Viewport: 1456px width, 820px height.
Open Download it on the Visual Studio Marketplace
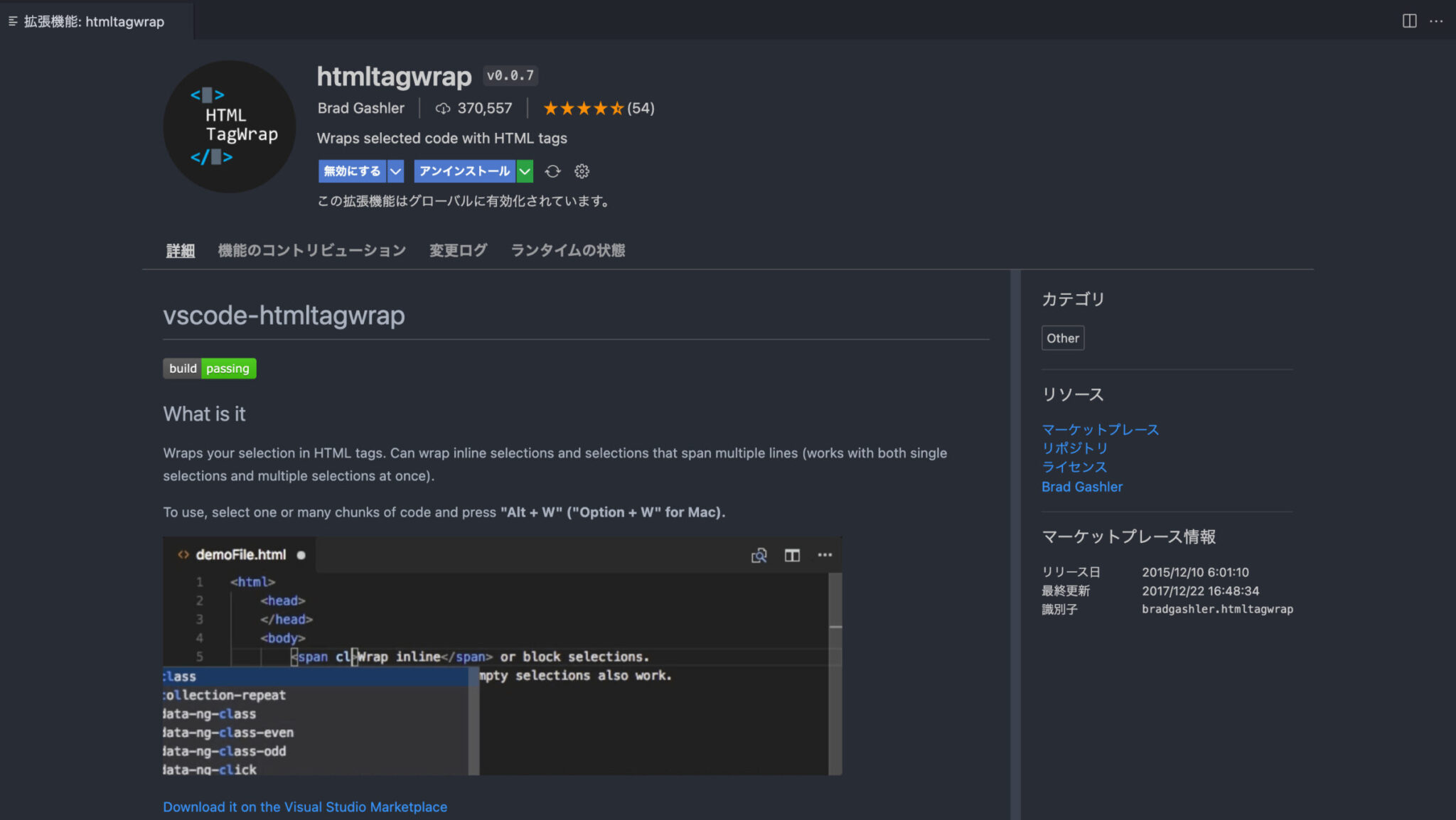[305, 806]
